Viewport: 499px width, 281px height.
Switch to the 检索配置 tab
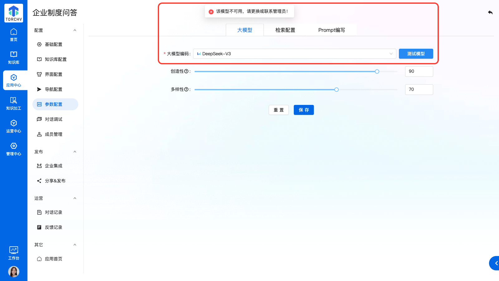click(285, 30)
